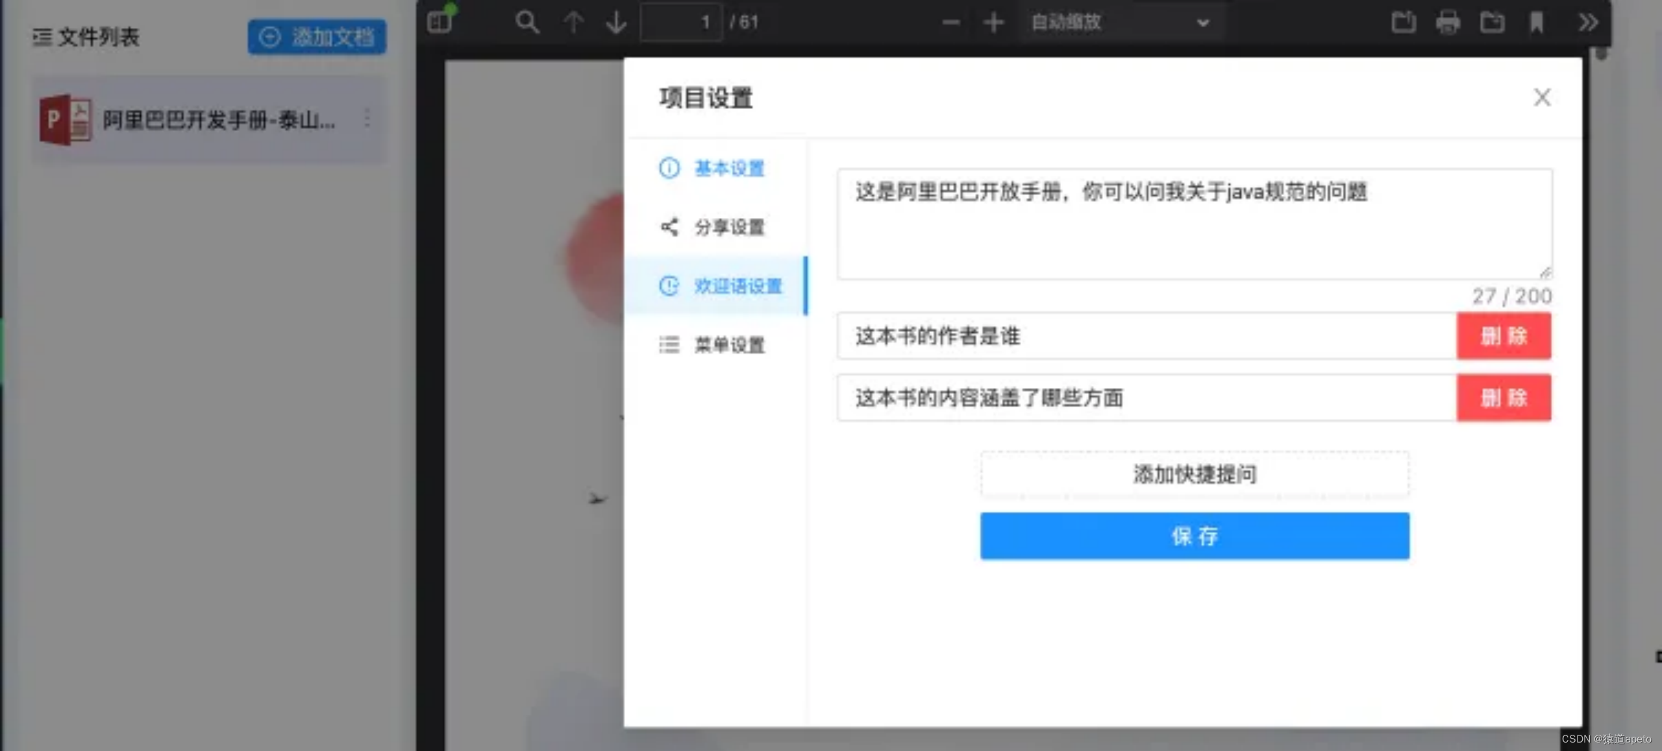Click the 27 / 200 character counter
Viewport: 1662px width, 751px height.
1511,296
